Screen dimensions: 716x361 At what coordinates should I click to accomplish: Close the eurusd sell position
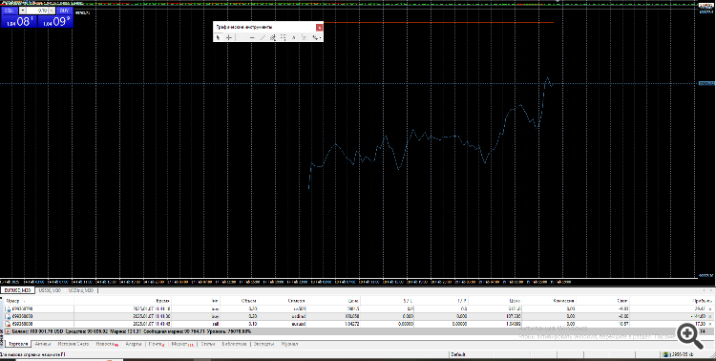click(x=709, y=324)
